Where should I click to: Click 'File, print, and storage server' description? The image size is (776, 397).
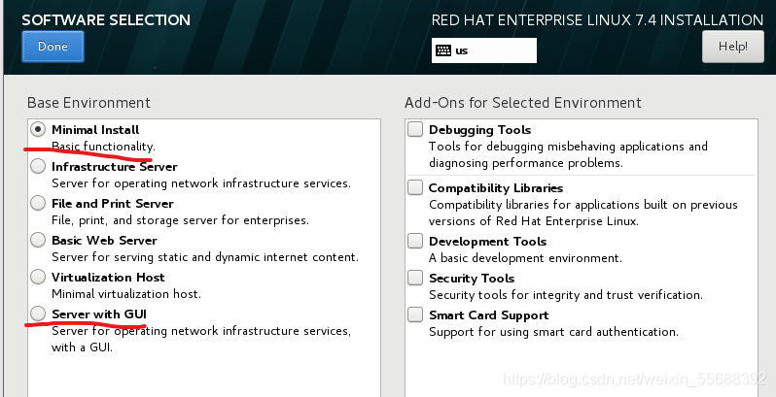point(180,220)
